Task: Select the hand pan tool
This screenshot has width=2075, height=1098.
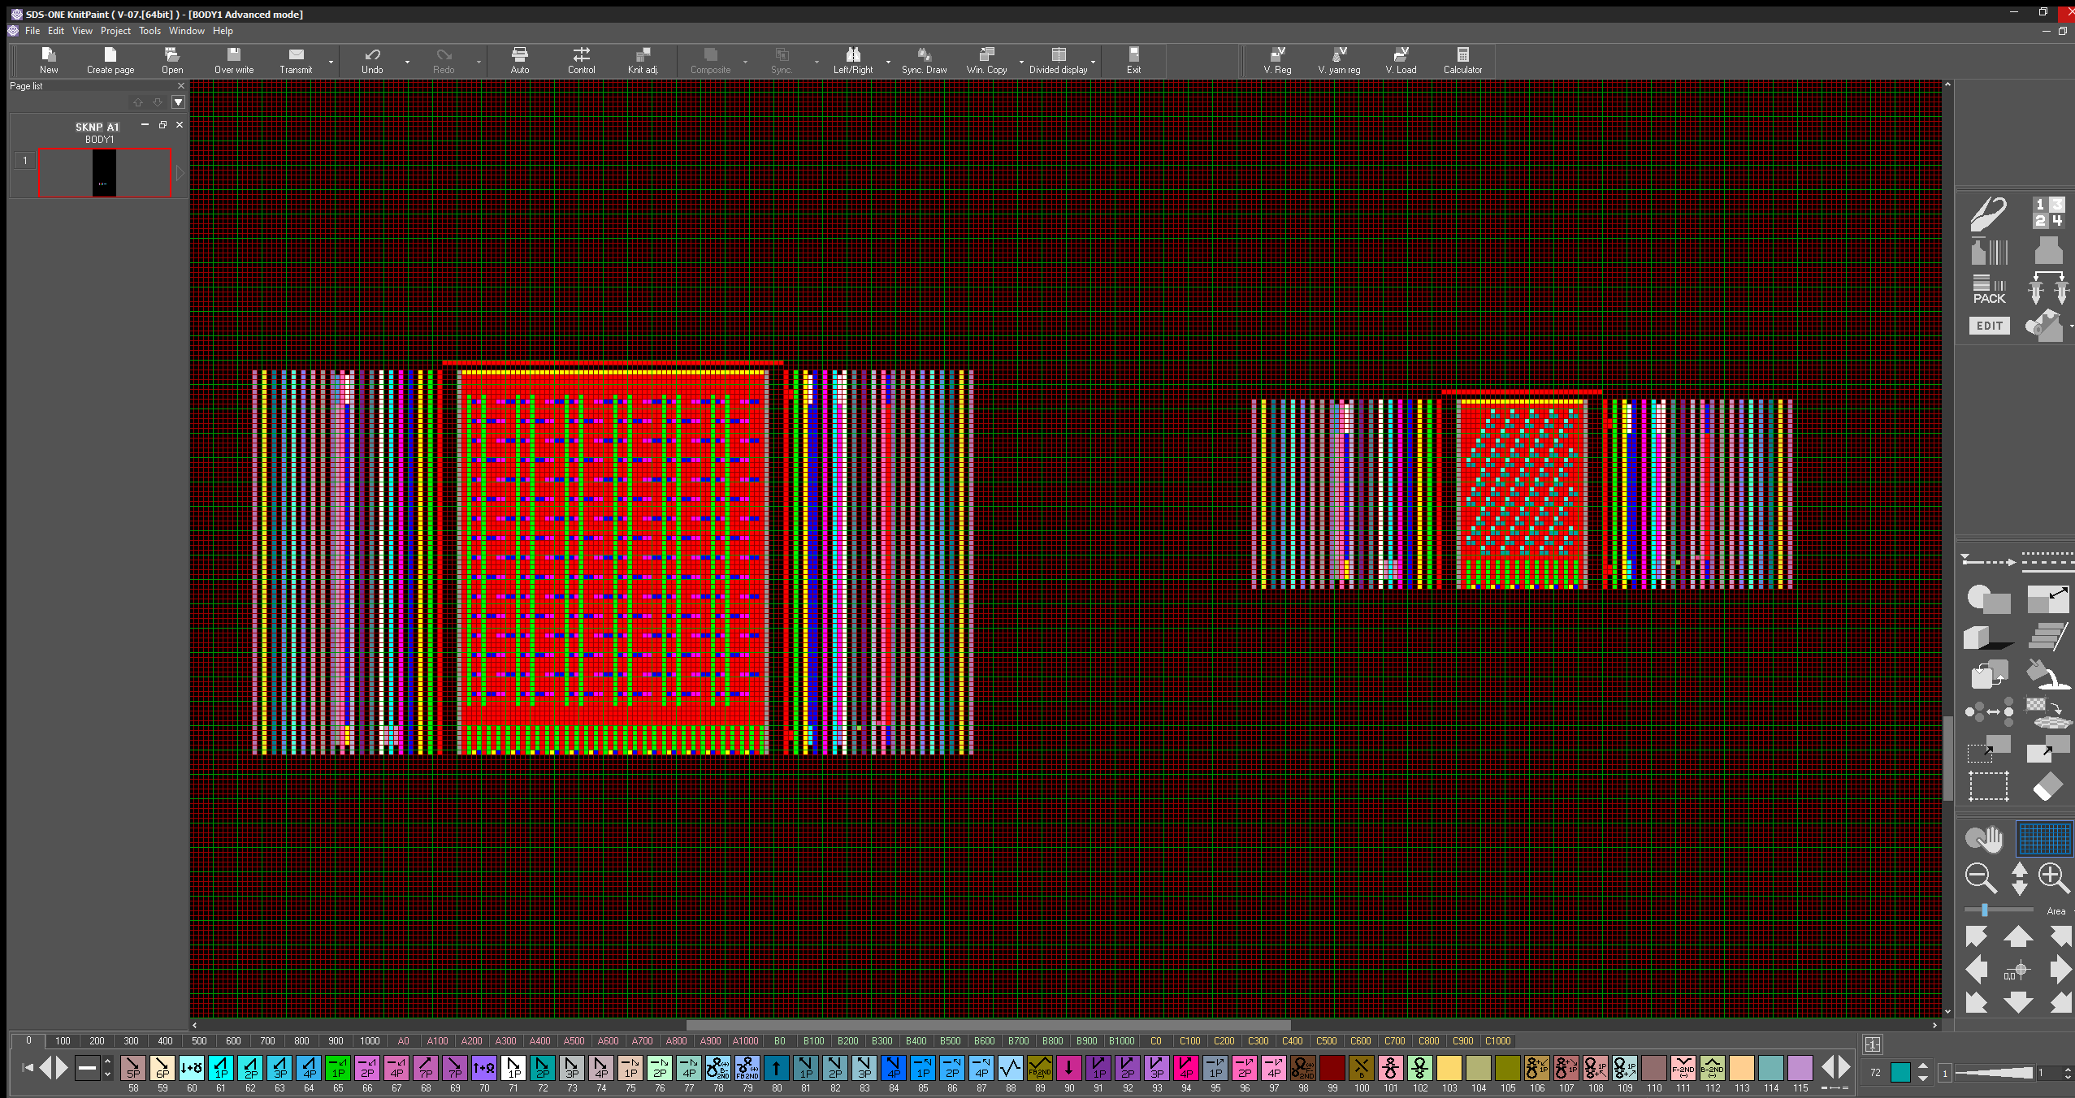Action: [x=1984, y=838]
